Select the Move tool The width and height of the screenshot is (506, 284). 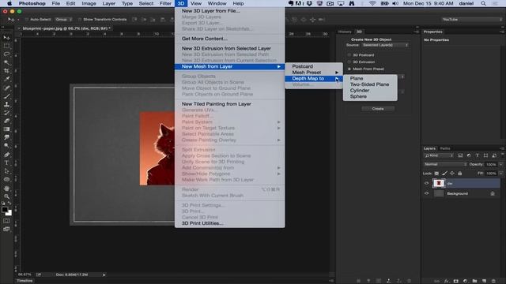click(x=6, y=38)
